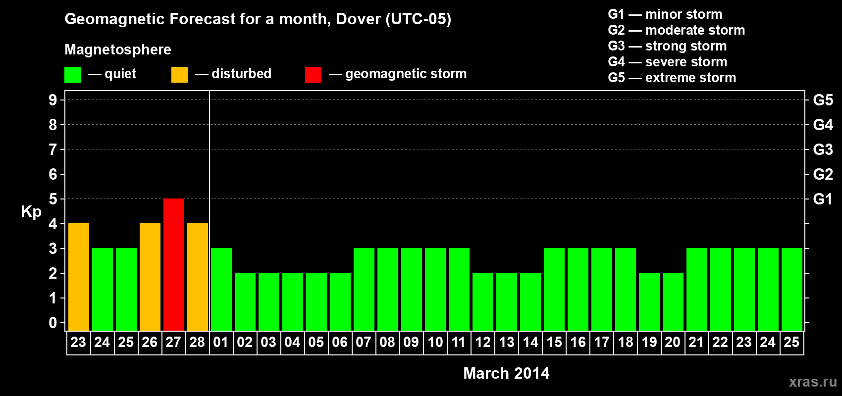Click the 'Magnetosphere' heading

118,49
